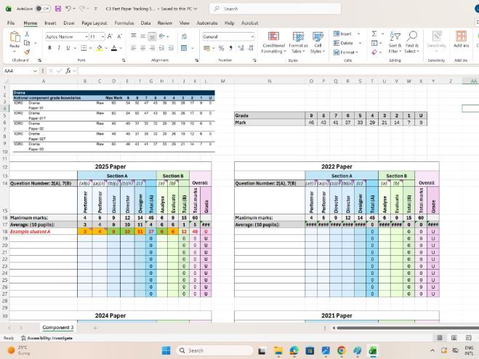The image size is (479, 359).
Task: Click the taskbar Search box
Action: click(214, 350)
